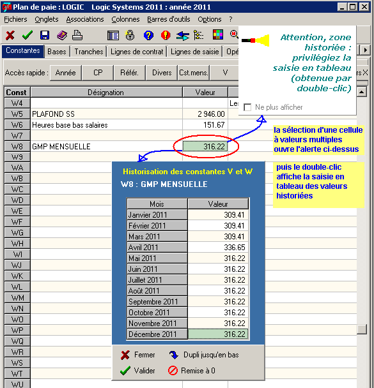The image size is (374, 388).
Task: Click the Septembre 2011 row label
Action: coord(157,302)
